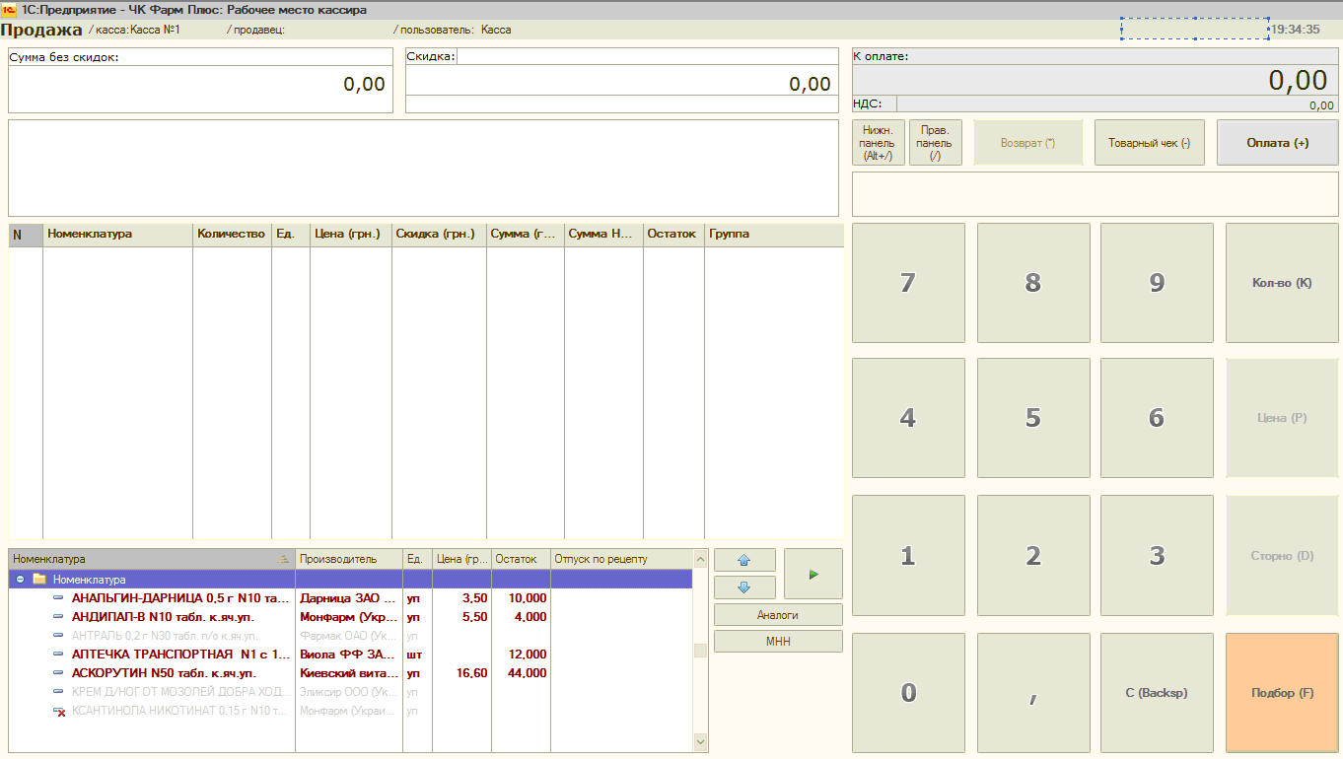
Task: Tap keypad digit 9
Action: (x=1157, y=283)
